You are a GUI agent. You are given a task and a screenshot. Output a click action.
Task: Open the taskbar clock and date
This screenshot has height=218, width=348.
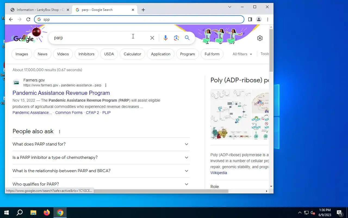tap(325, 213)
